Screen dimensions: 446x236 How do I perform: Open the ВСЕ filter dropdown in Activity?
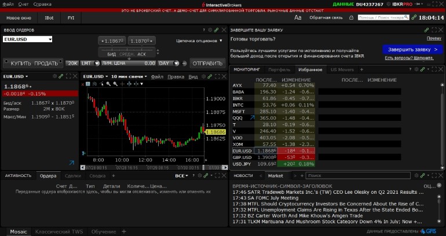(x=181, y=176)
